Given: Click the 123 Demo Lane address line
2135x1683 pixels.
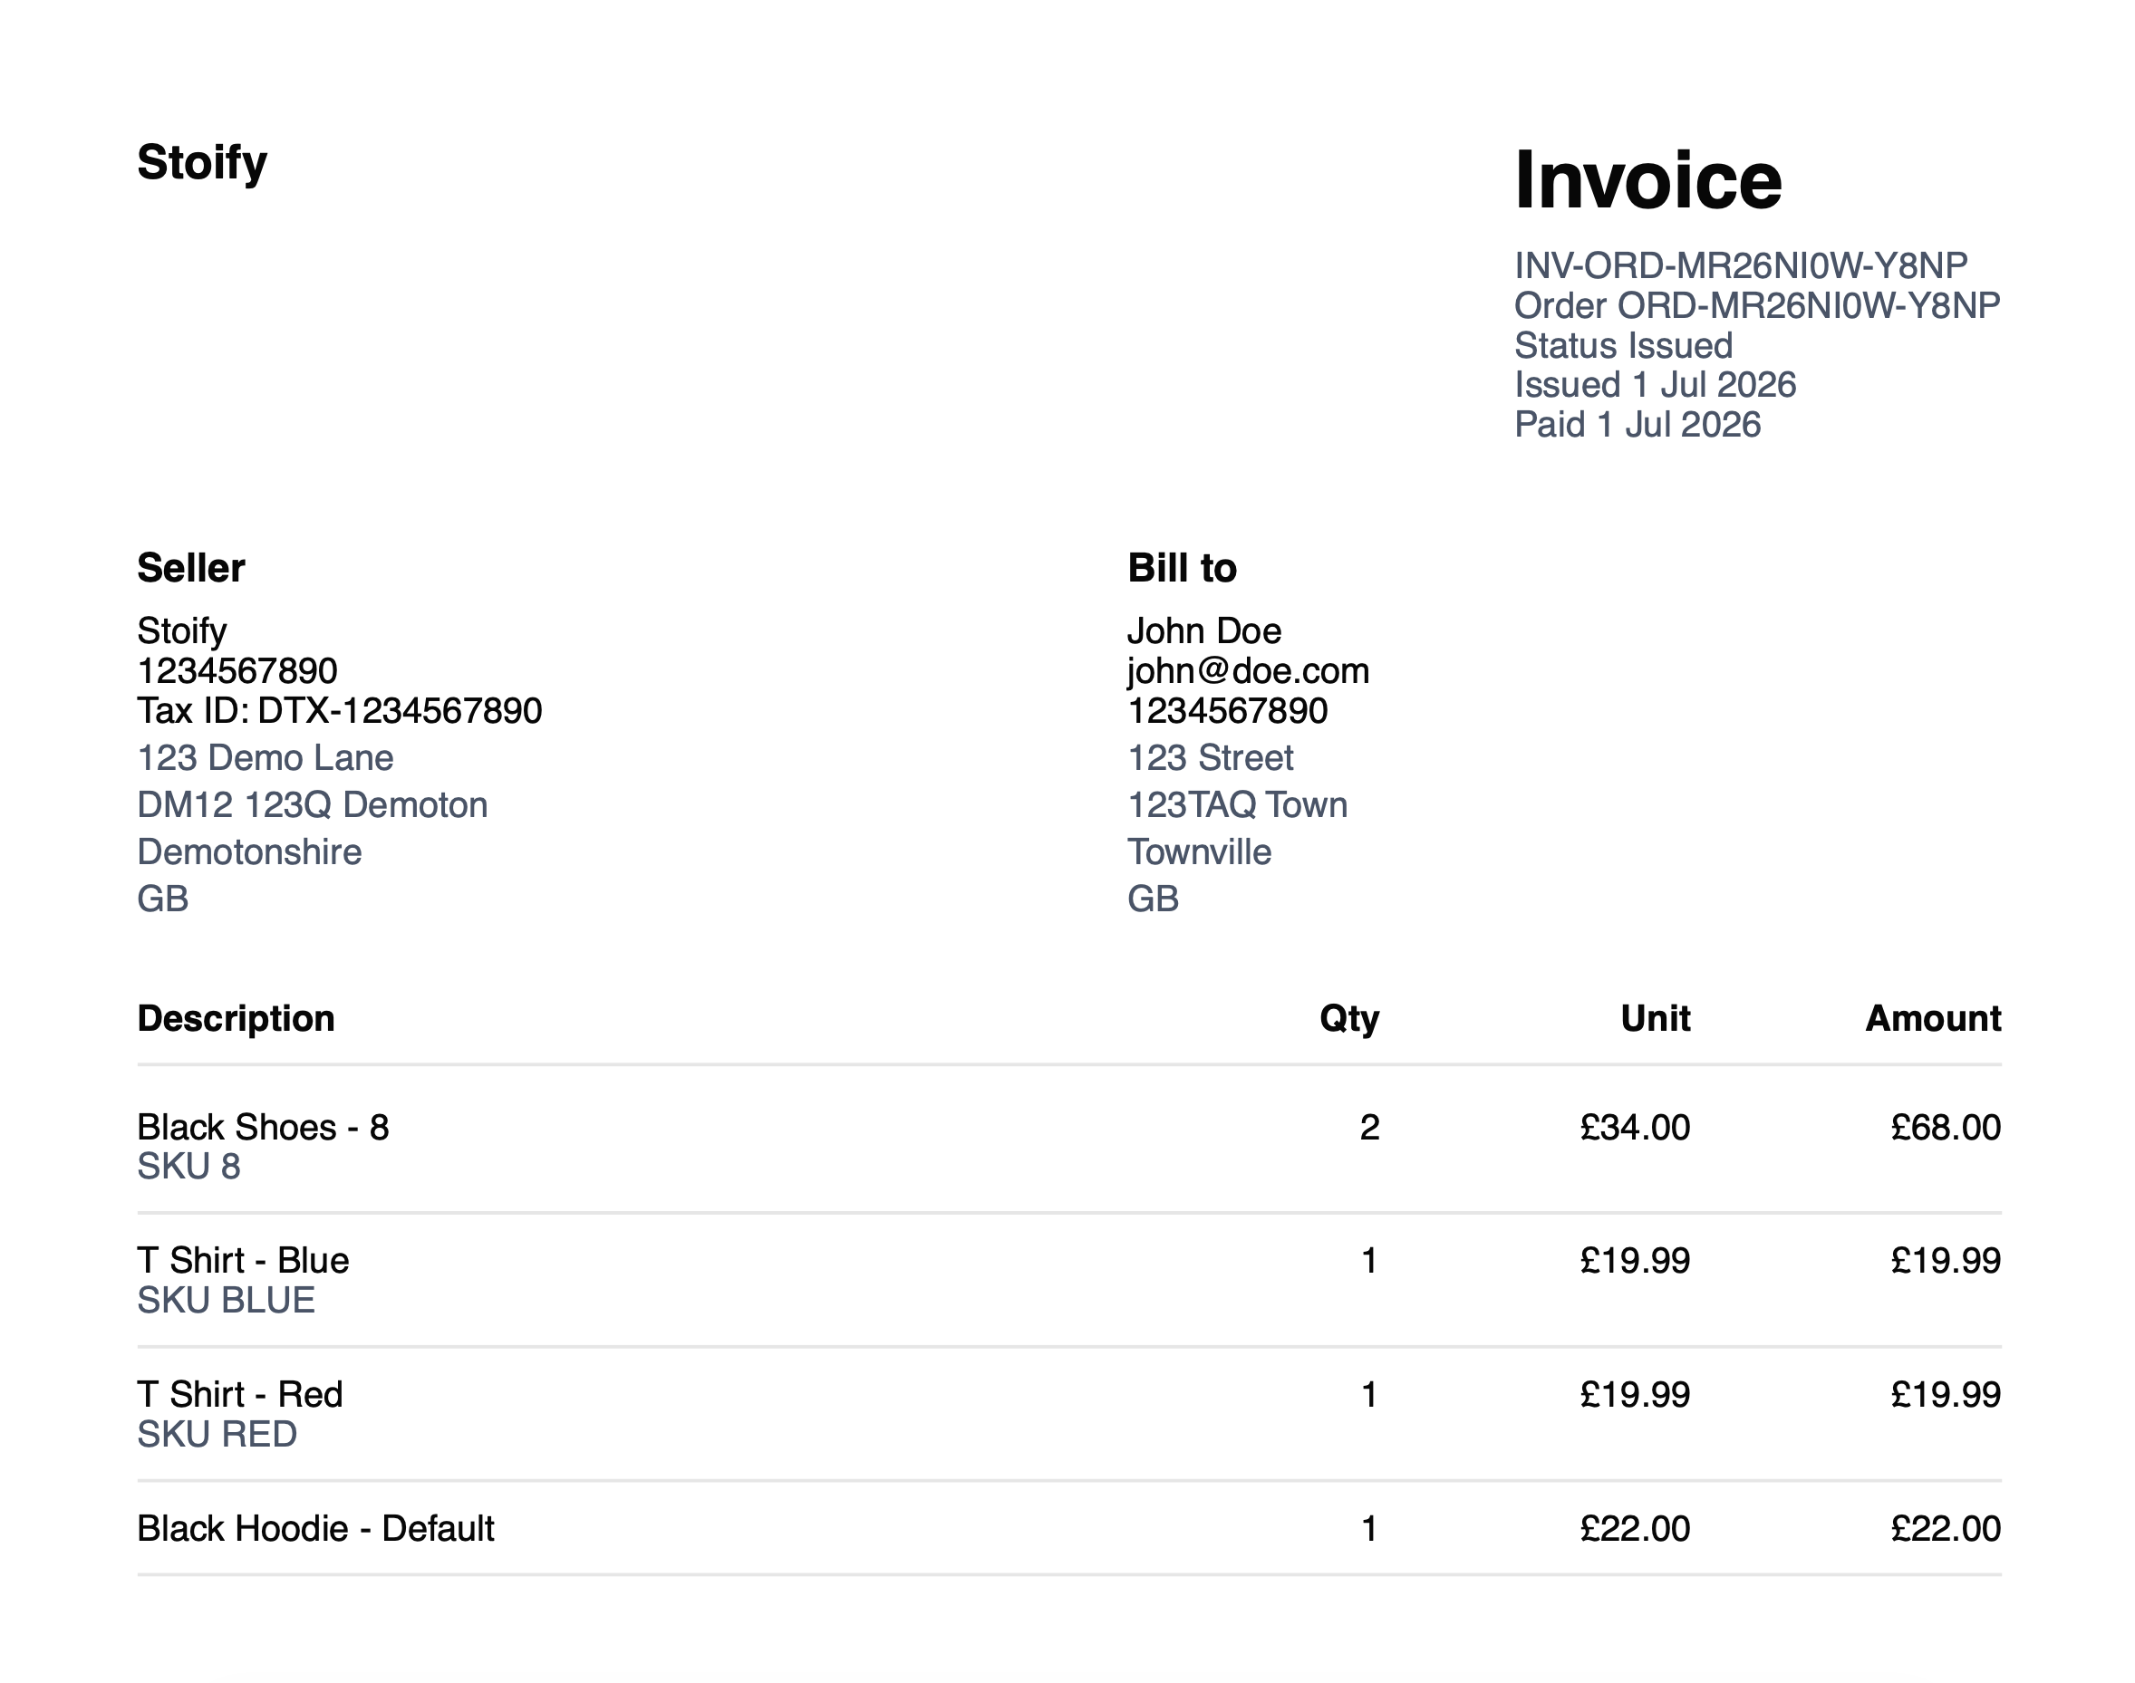Looking at the screenshot, I should pyautogui.click(x=266, y=758).
